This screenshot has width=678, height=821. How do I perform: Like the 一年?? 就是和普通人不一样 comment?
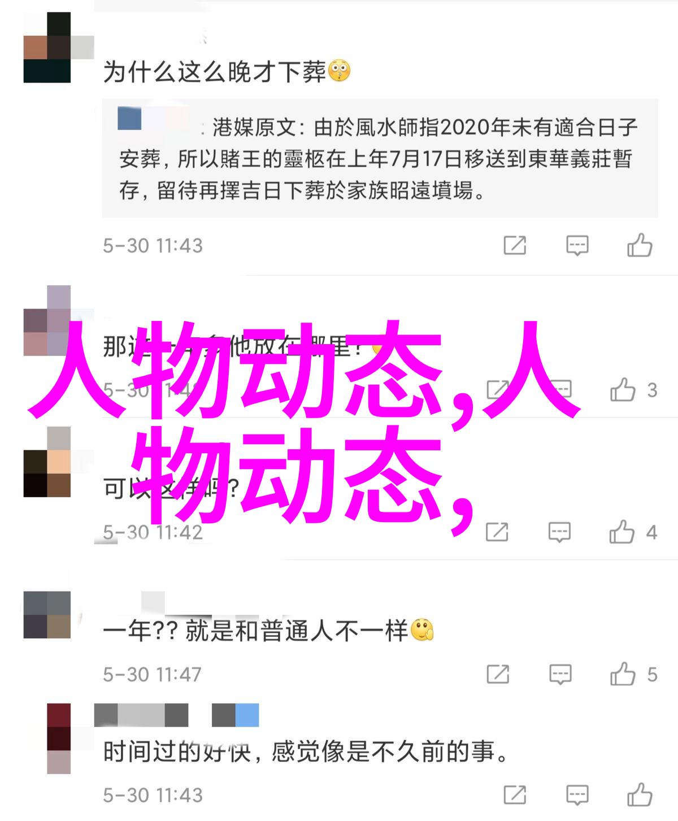(x=622, y=674)
